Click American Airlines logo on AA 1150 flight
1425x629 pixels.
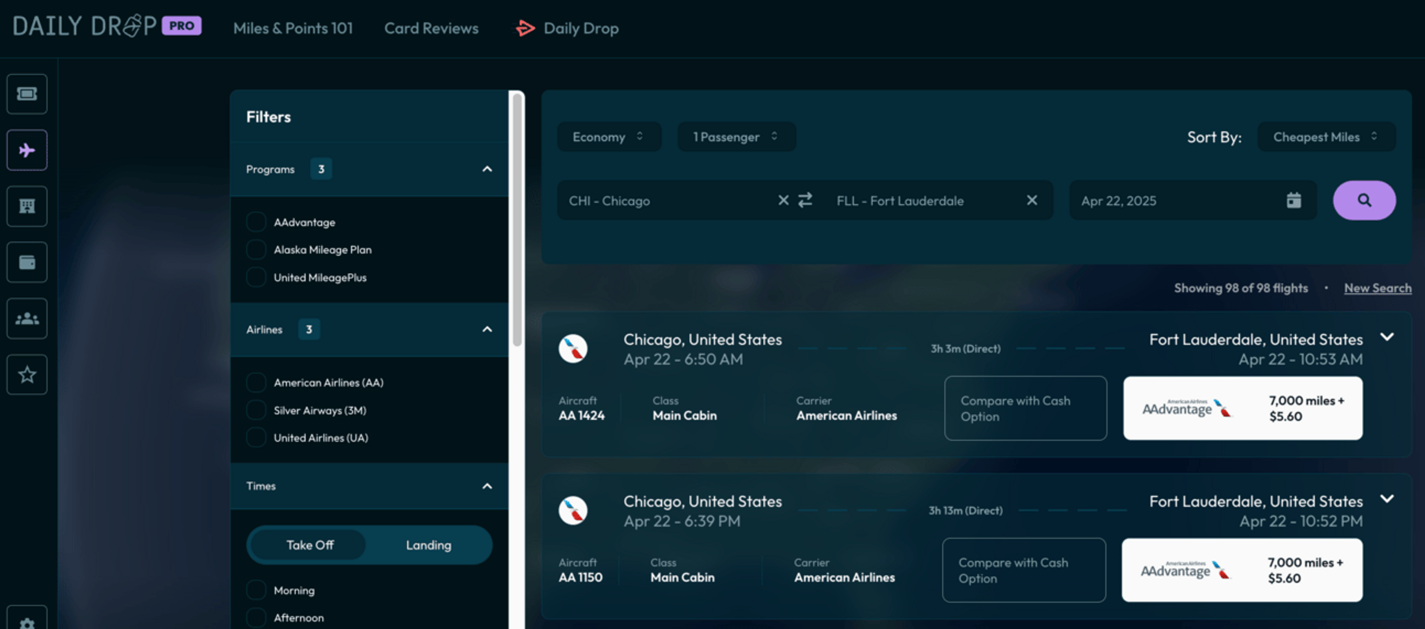pyautogui.click(x=573, y=510)
